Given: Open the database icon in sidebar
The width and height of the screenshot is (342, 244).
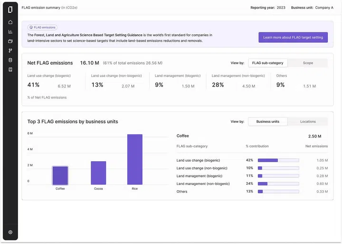Looking at the screenshot, I should (10, 60).
